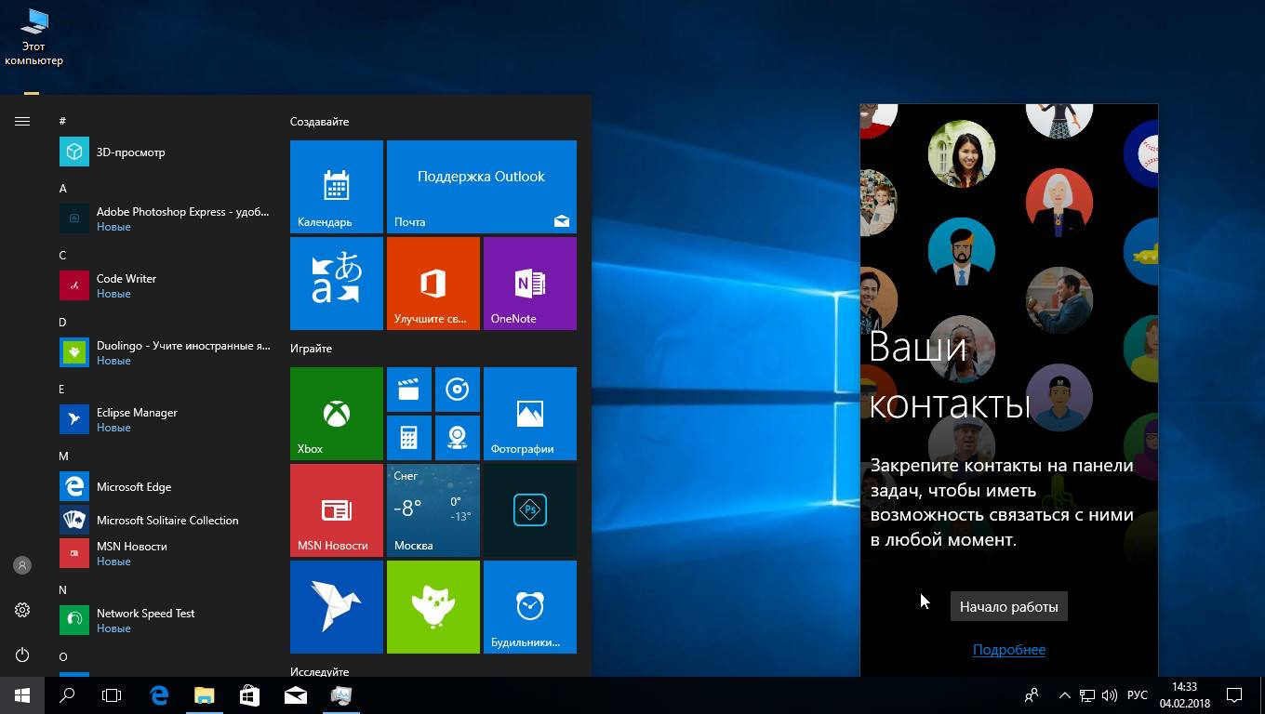Launch Edge from the taskbar

(159, 695)
